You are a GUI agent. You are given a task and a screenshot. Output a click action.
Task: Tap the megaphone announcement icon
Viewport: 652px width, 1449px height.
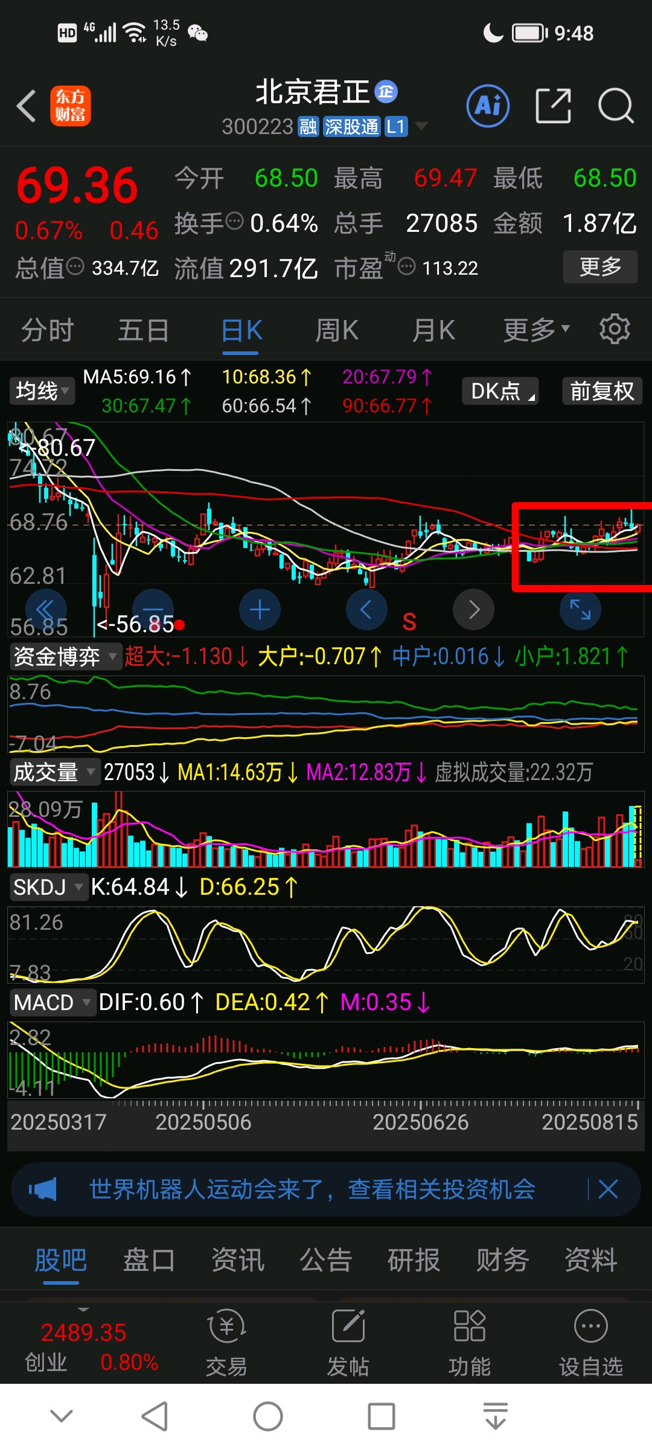pos(42,1189)
